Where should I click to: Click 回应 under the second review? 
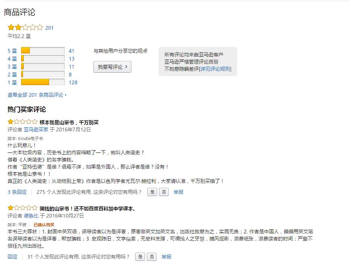click(x=12, y=257)
